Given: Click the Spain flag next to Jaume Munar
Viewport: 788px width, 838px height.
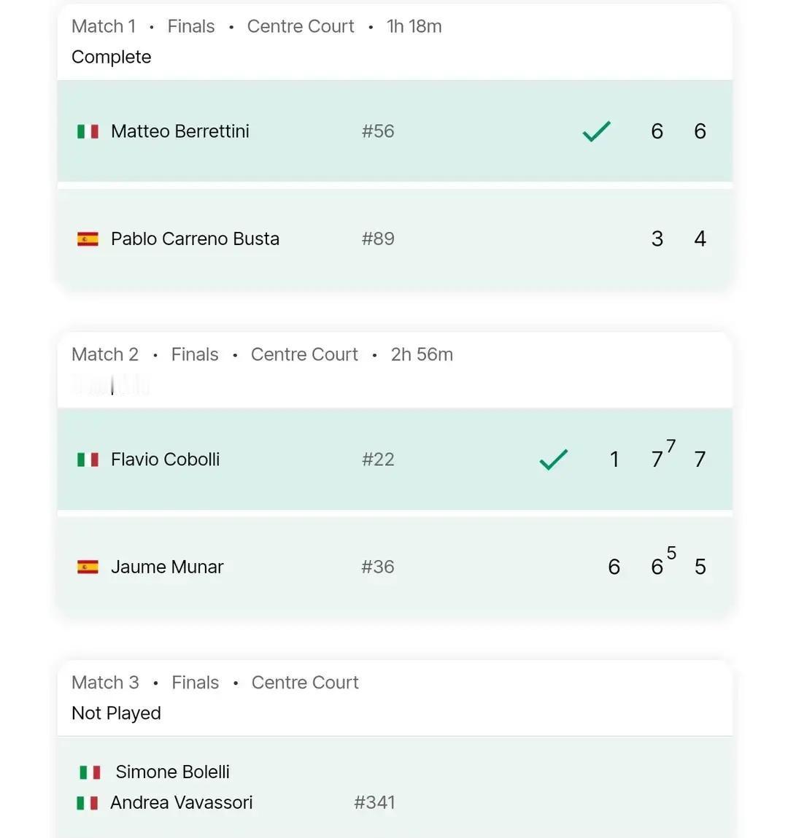Looking at the screenshot, I should click(x=88, y=567).
